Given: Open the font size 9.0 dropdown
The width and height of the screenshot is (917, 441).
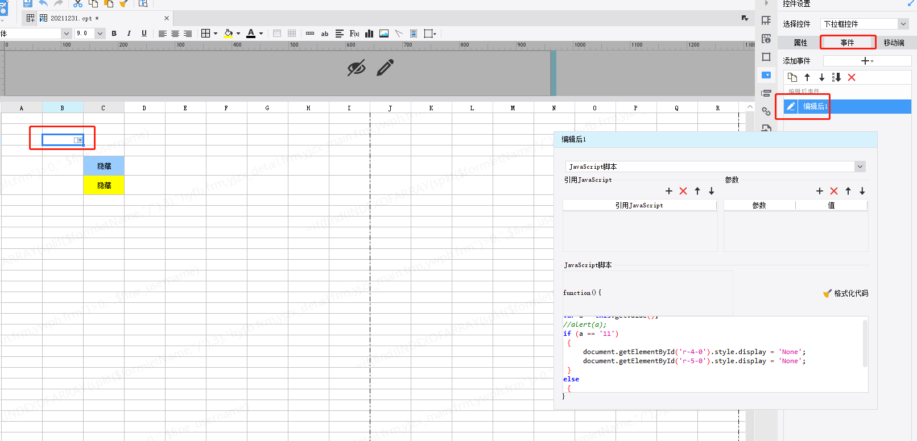Looking at the screenshot, I should [100, 34].
